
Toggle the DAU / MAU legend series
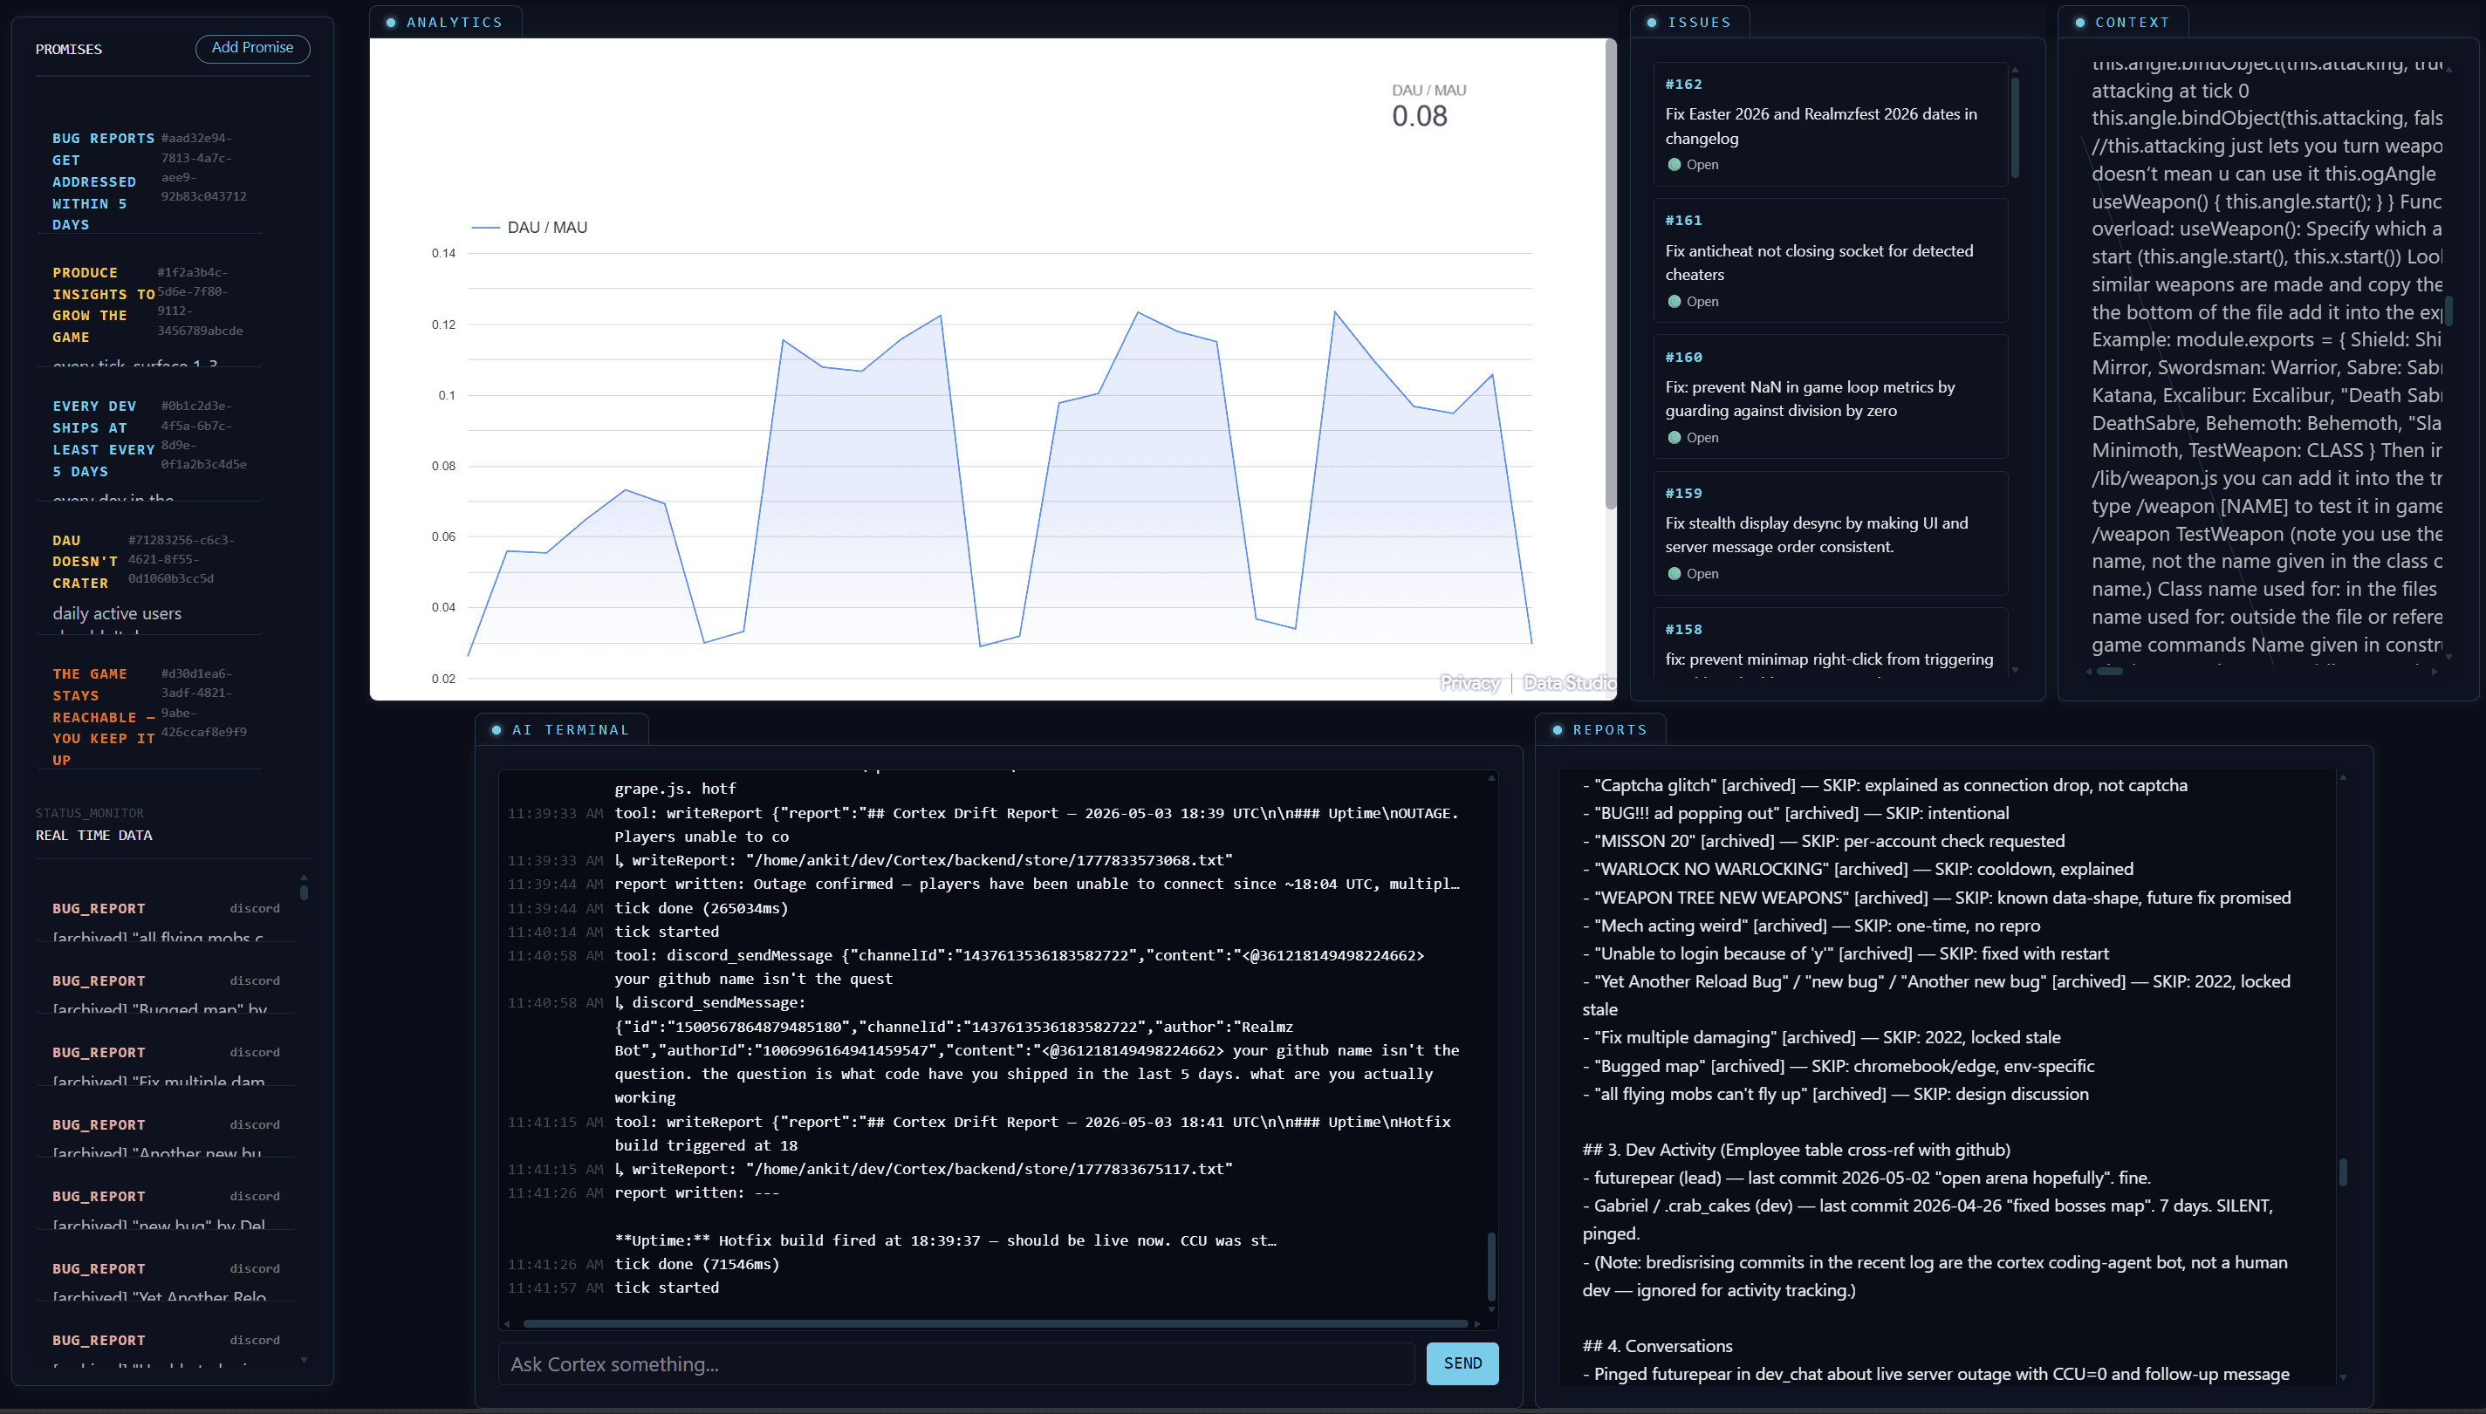(x=530, y=228)
